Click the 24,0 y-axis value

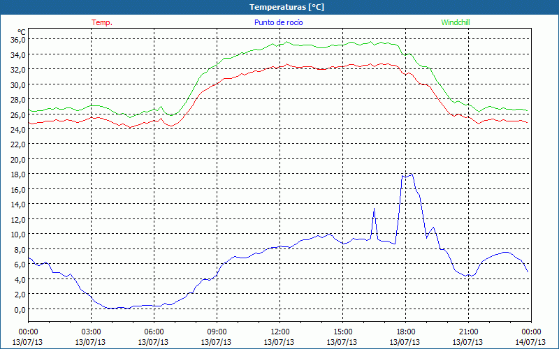(18, 130)
